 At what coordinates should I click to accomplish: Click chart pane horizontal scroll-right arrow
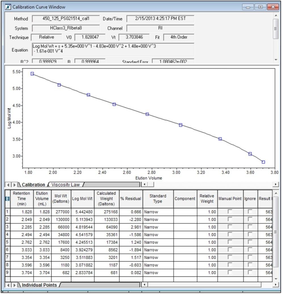point(275,185)
